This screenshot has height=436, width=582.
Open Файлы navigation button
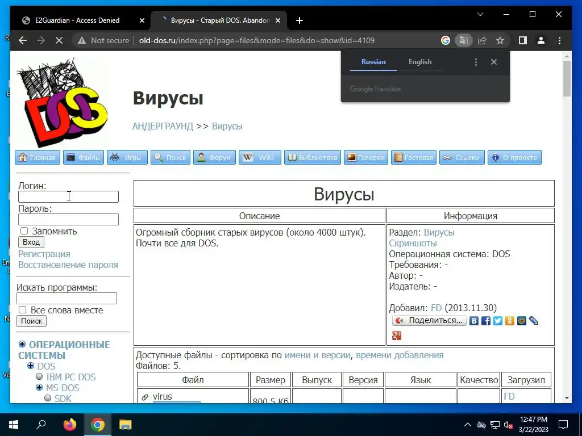click(x=84, y=157)
